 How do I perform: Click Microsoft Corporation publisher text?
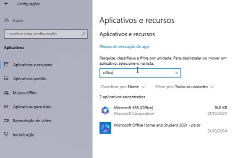pos(134,113)
